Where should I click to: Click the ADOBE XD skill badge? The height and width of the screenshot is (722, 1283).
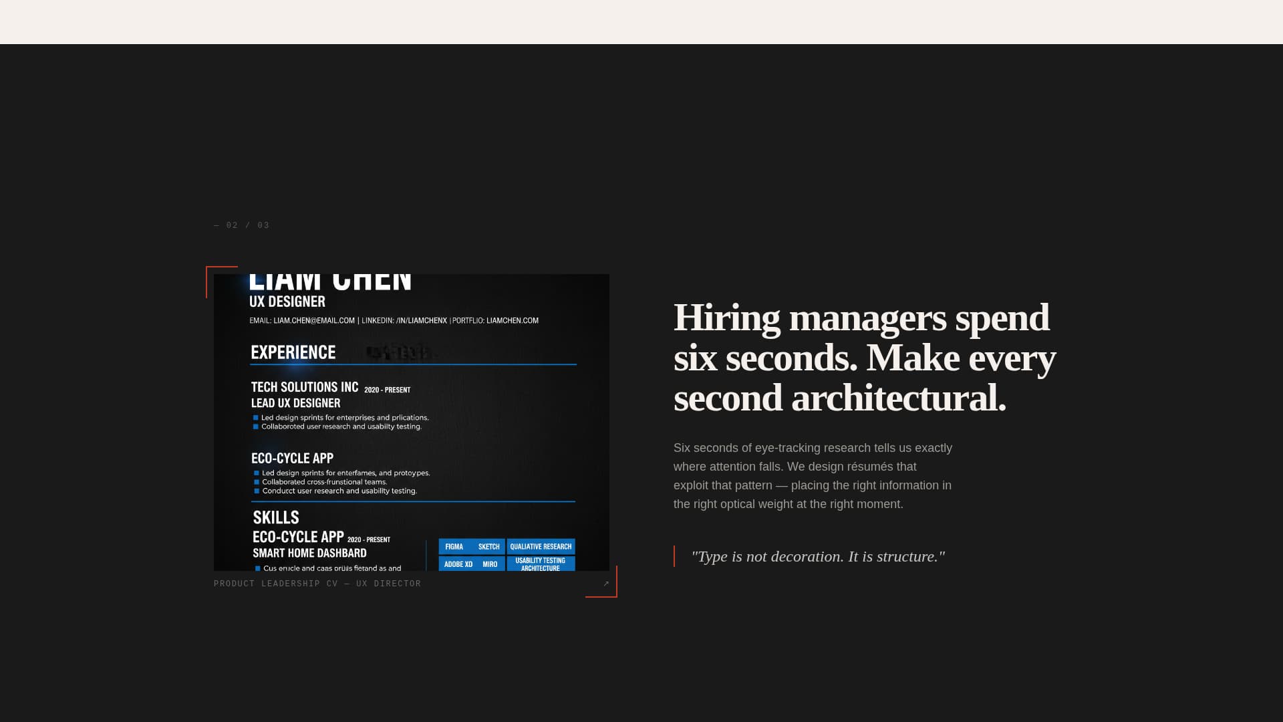click(x=458, y=564)
